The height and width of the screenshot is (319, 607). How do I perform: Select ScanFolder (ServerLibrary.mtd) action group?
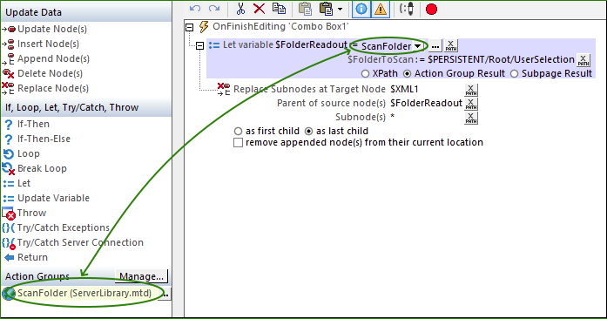coord(84,293)
